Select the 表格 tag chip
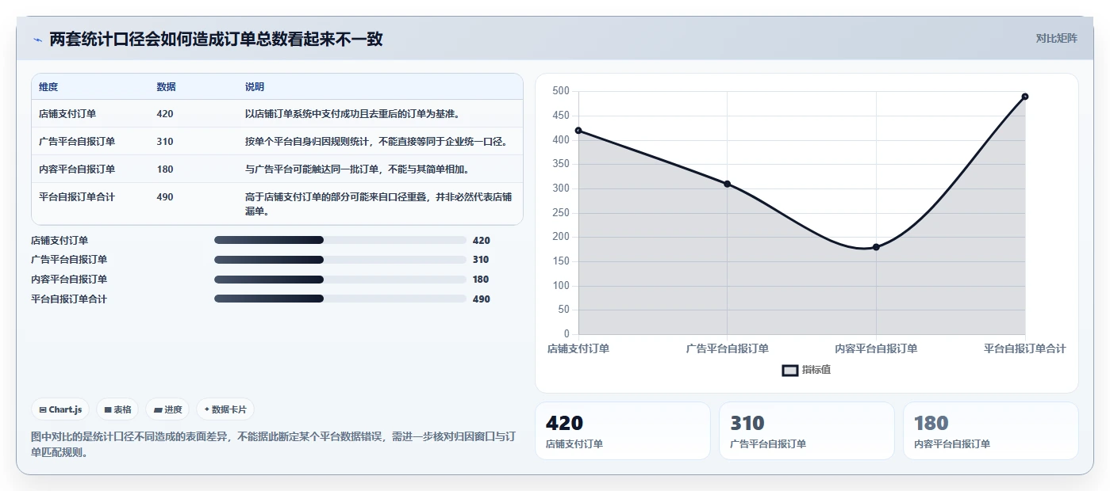This screenshot has height=491, width=1110. click(117, 409)
